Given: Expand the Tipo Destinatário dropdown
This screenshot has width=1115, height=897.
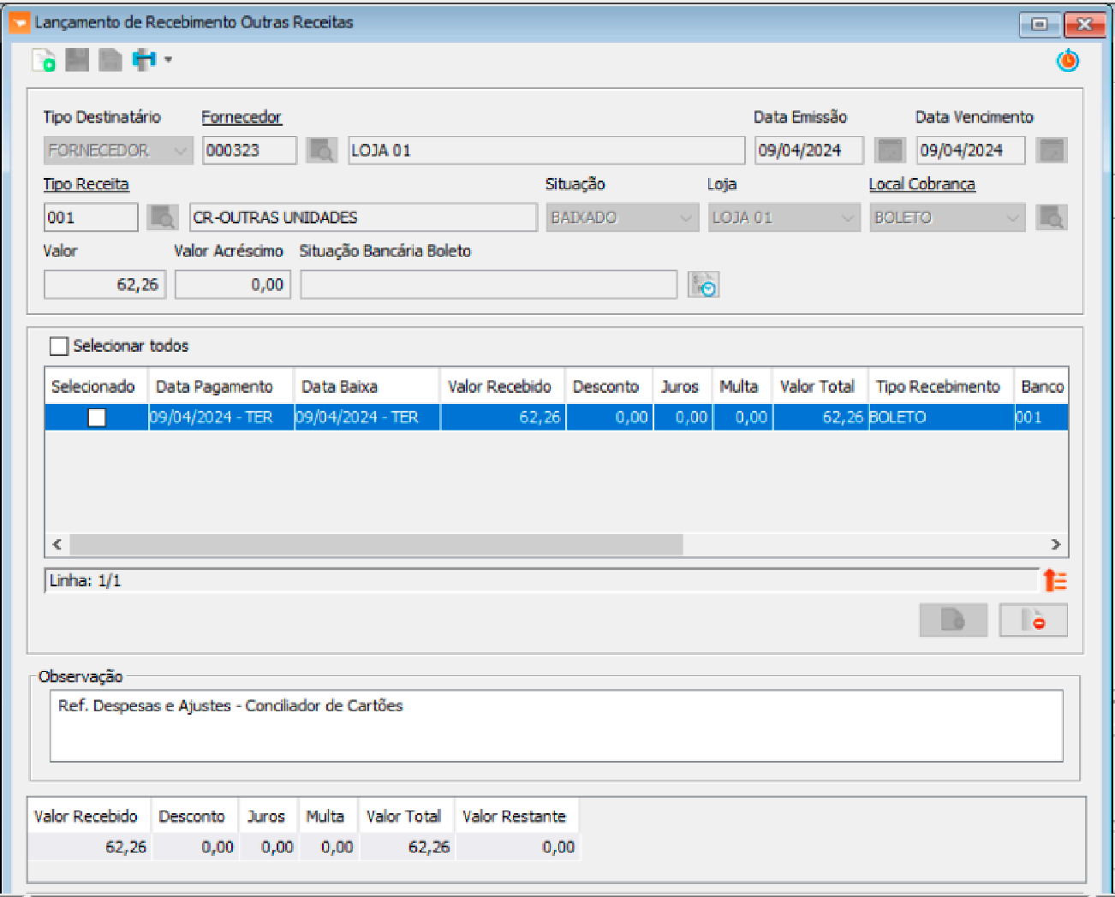Looking at the screenshot, I should [x=180, y=151].
